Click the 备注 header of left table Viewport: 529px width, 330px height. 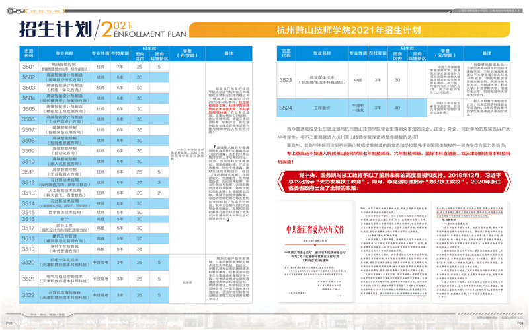point(229,53)
